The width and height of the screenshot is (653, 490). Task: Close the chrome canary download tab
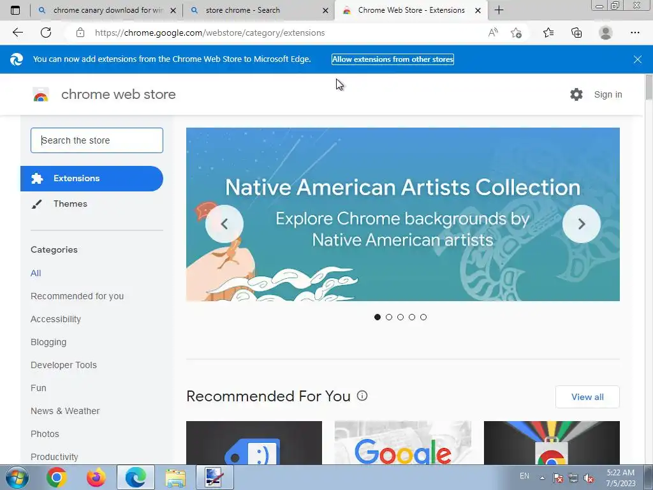[173, 10]
